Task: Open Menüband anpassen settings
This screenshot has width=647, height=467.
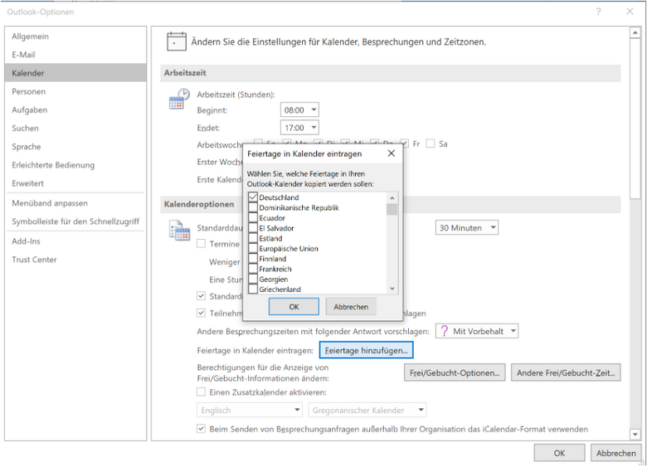Action: (x=75, y=203)
